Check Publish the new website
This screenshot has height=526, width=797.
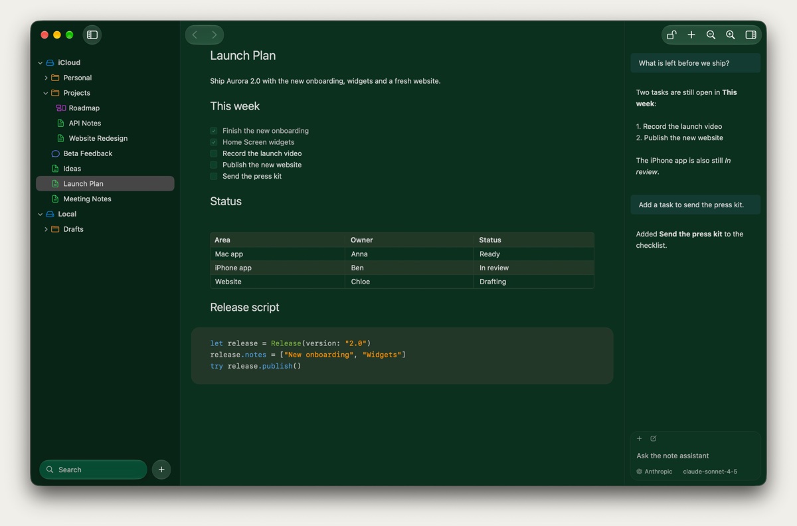(x=214, y=165)
